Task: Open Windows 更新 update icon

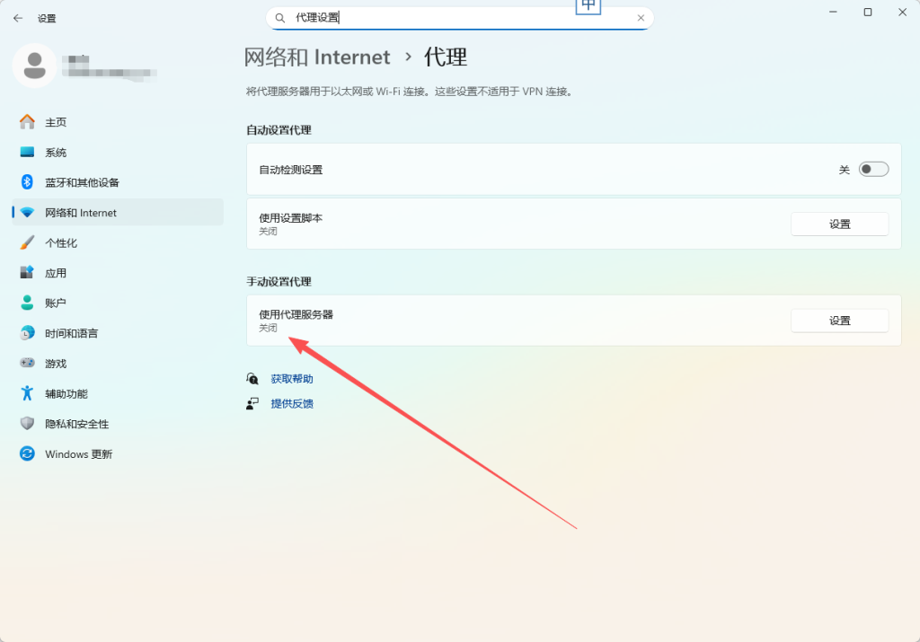Action: [27, 453]
